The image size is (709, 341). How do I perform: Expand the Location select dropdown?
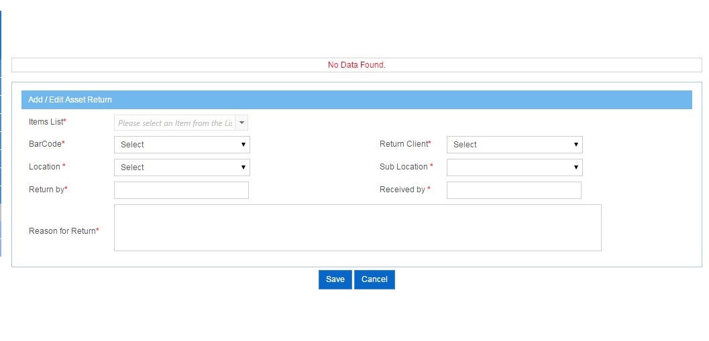coord(182,167)
